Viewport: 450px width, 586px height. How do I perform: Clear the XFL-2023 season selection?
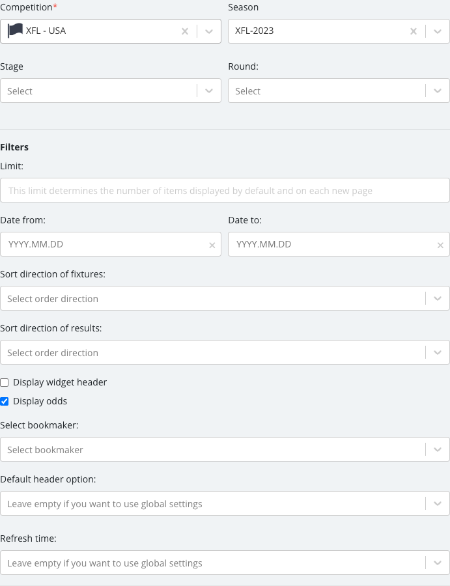tap(414, 31)
